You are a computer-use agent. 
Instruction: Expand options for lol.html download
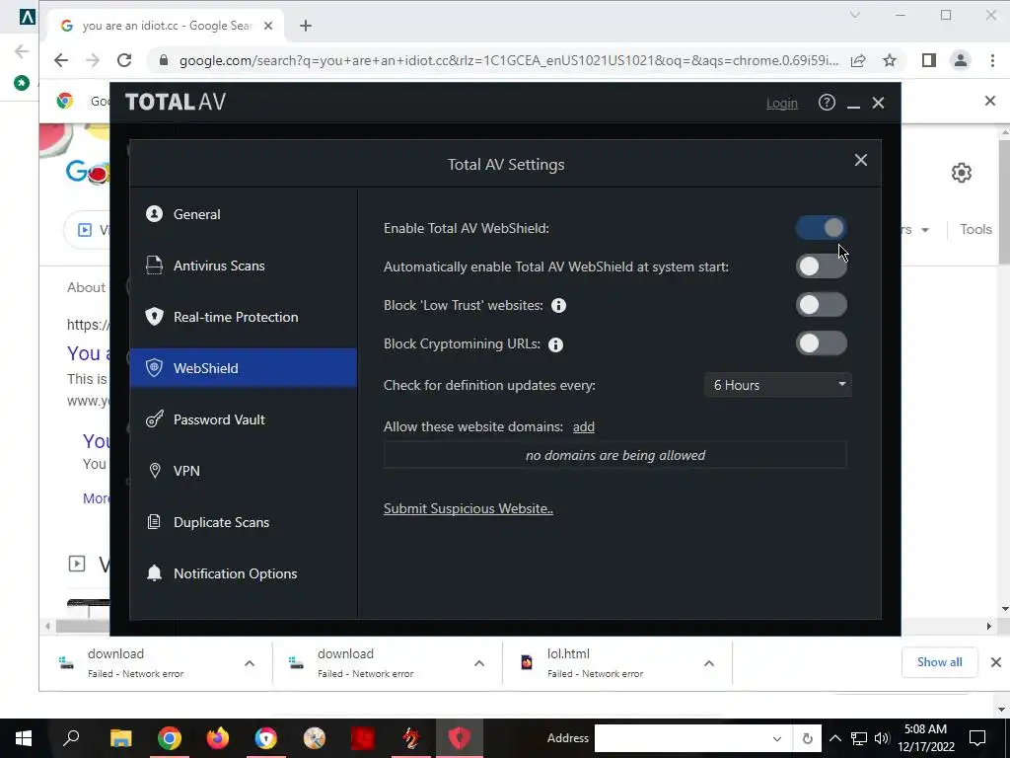point(709,663)
